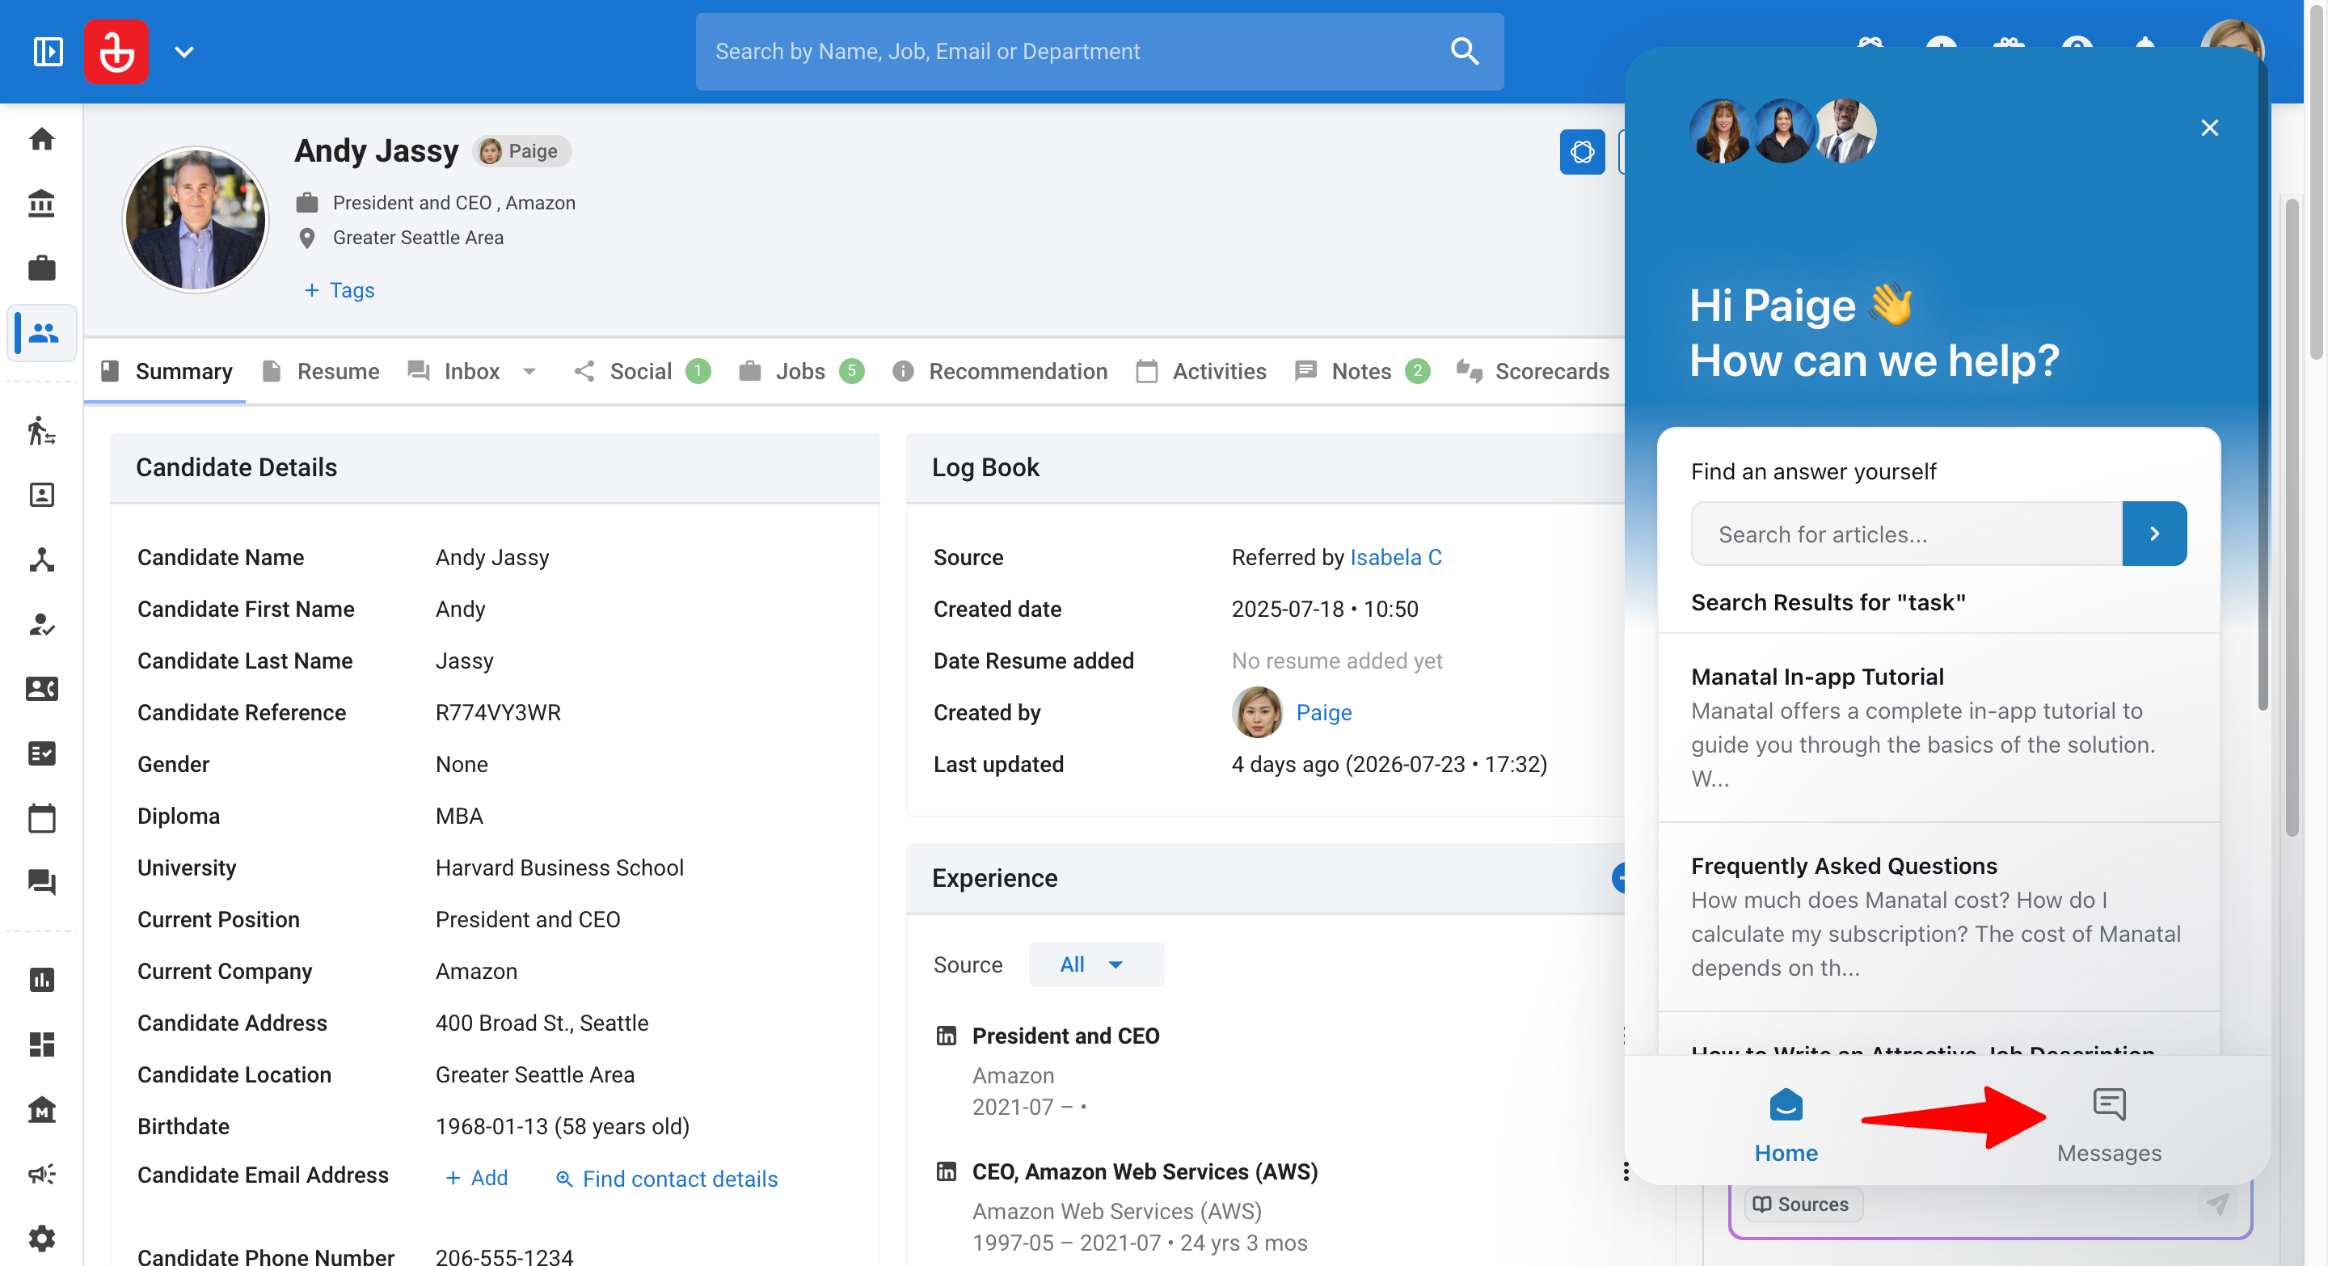Submit the article search arrow button
Viewport: 2328px width, 1266px height.
[x=2154, y=534]
